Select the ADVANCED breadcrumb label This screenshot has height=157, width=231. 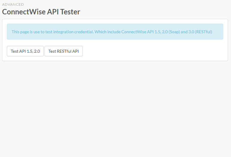tap(13, 4)
